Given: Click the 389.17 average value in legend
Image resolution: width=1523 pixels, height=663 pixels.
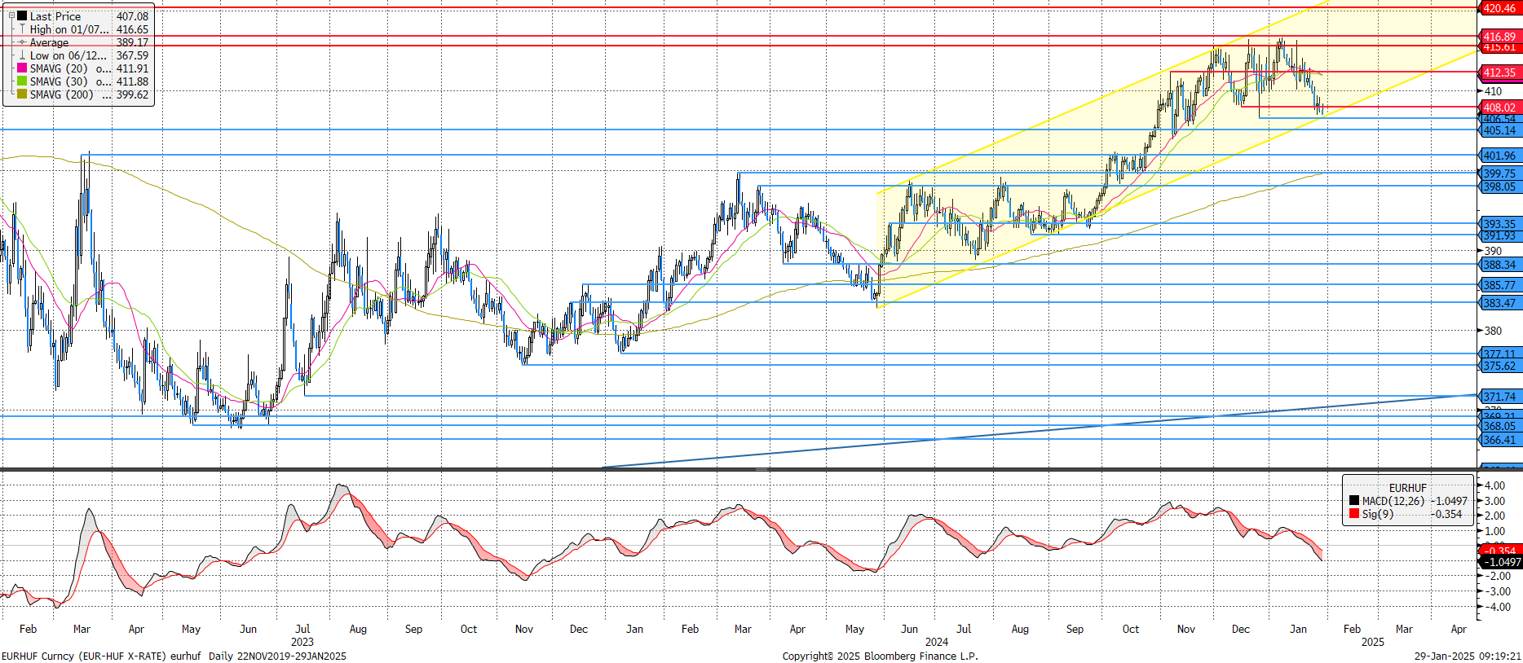Looking at the screenshot, I should 132,42.
